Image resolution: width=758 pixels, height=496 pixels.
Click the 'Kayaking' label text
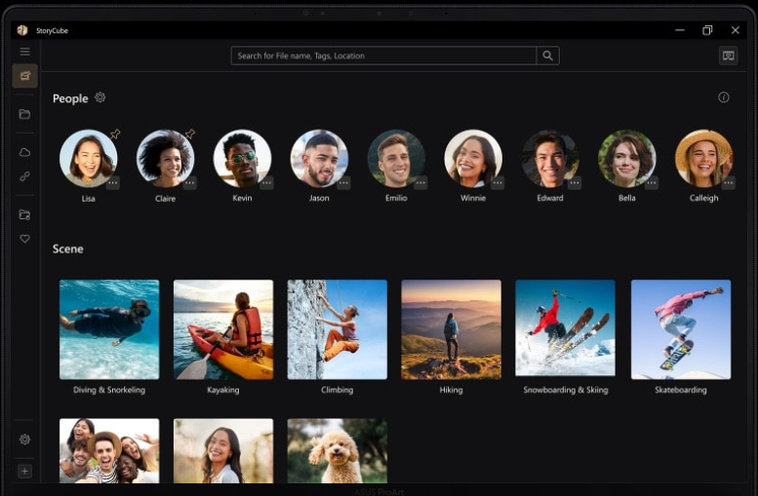223,390
